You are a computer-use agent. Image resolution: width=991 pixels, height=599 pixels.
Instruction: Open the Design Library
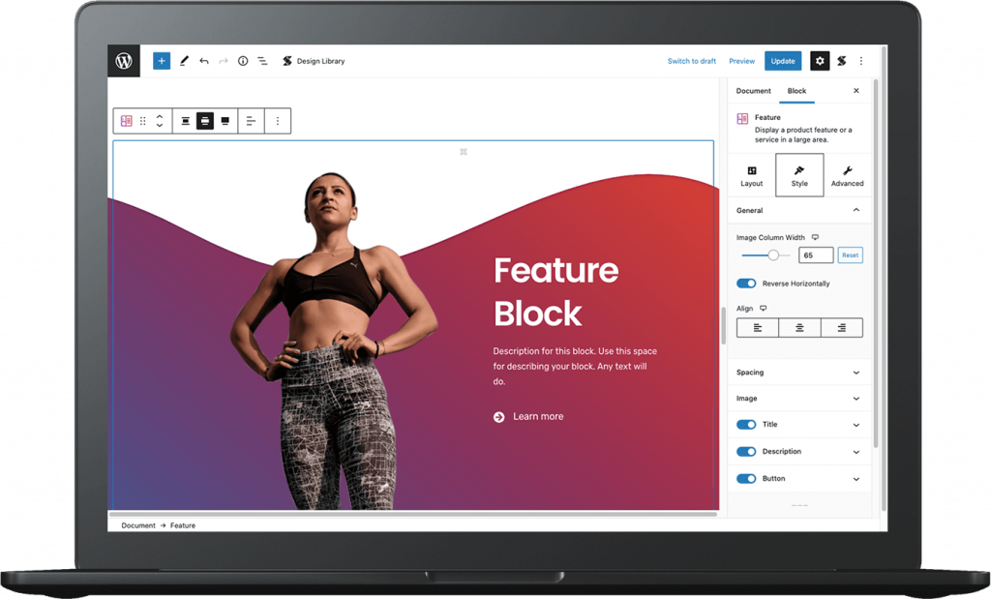tap(314, 61)
